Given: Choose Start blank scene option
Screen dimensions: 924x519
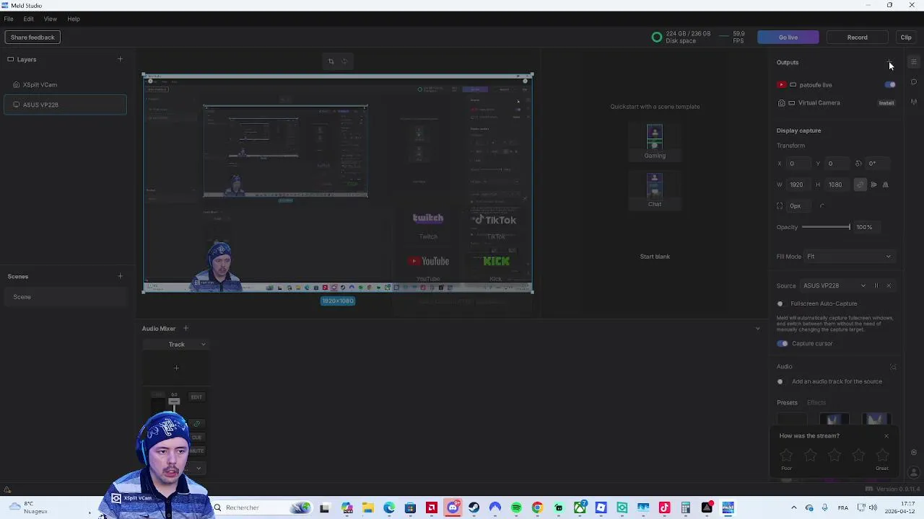Looking at the screenshot, I should [655, 257].
